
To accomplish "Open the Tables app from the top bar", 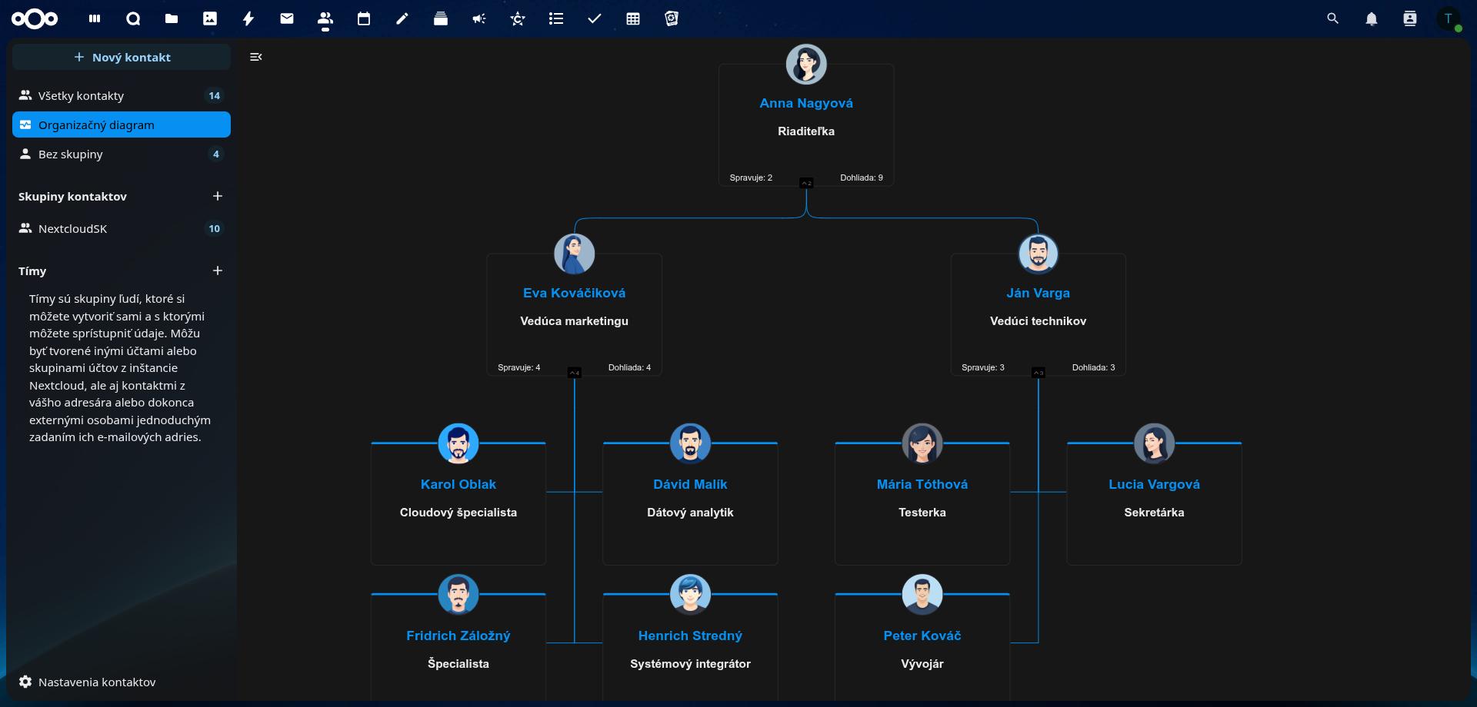I will (632, 18).
